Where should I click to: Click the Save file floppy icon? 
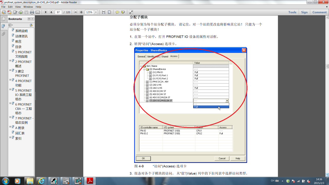coord(26,12)
